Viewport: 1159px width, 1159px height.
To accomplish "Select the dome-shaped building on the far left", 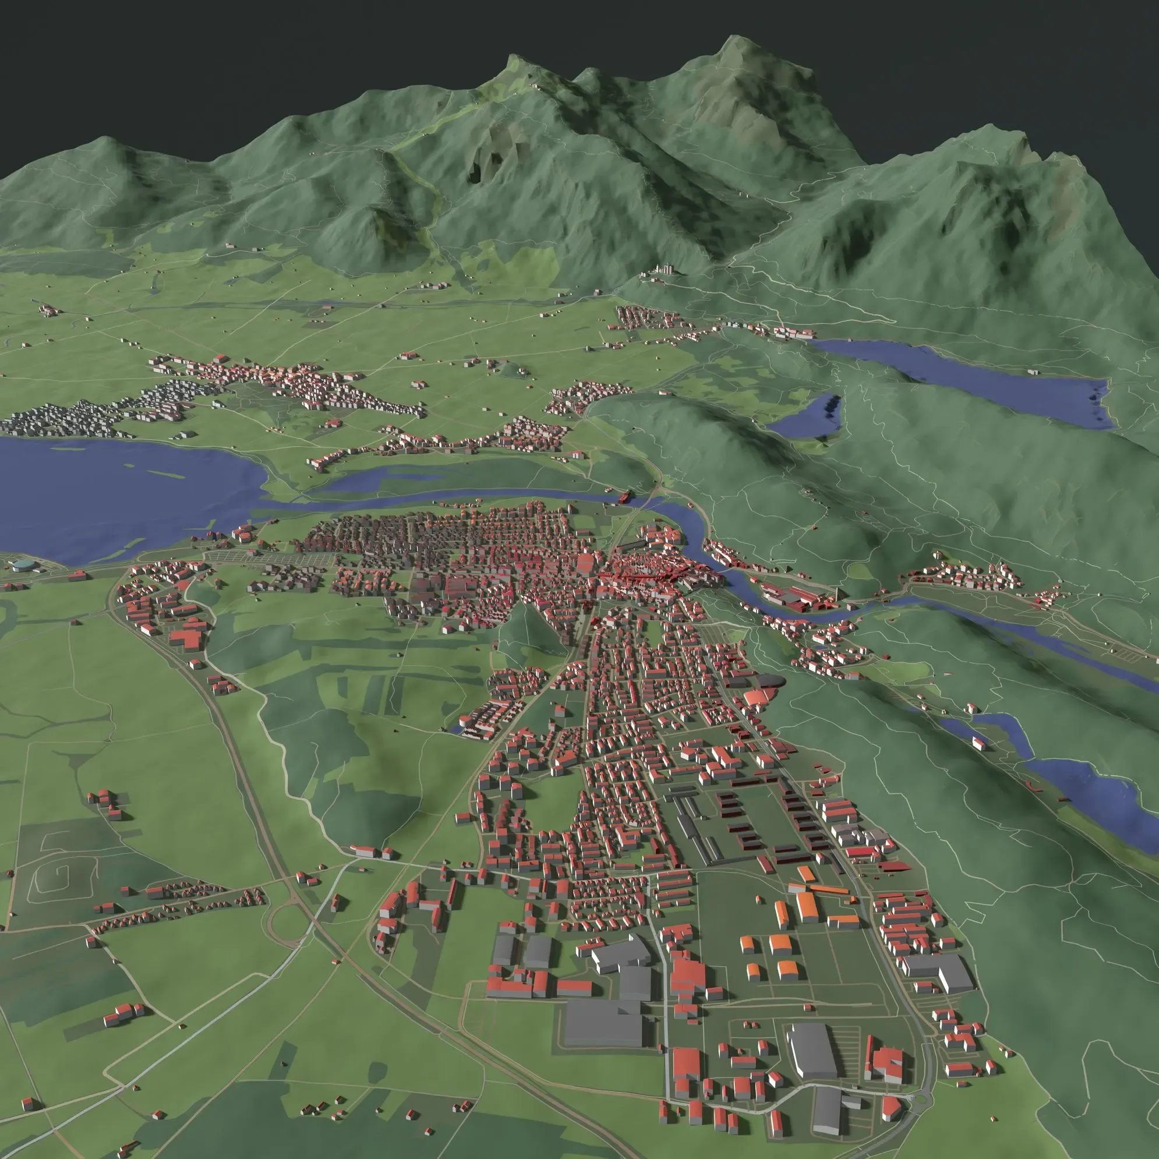I will [23, 566].
